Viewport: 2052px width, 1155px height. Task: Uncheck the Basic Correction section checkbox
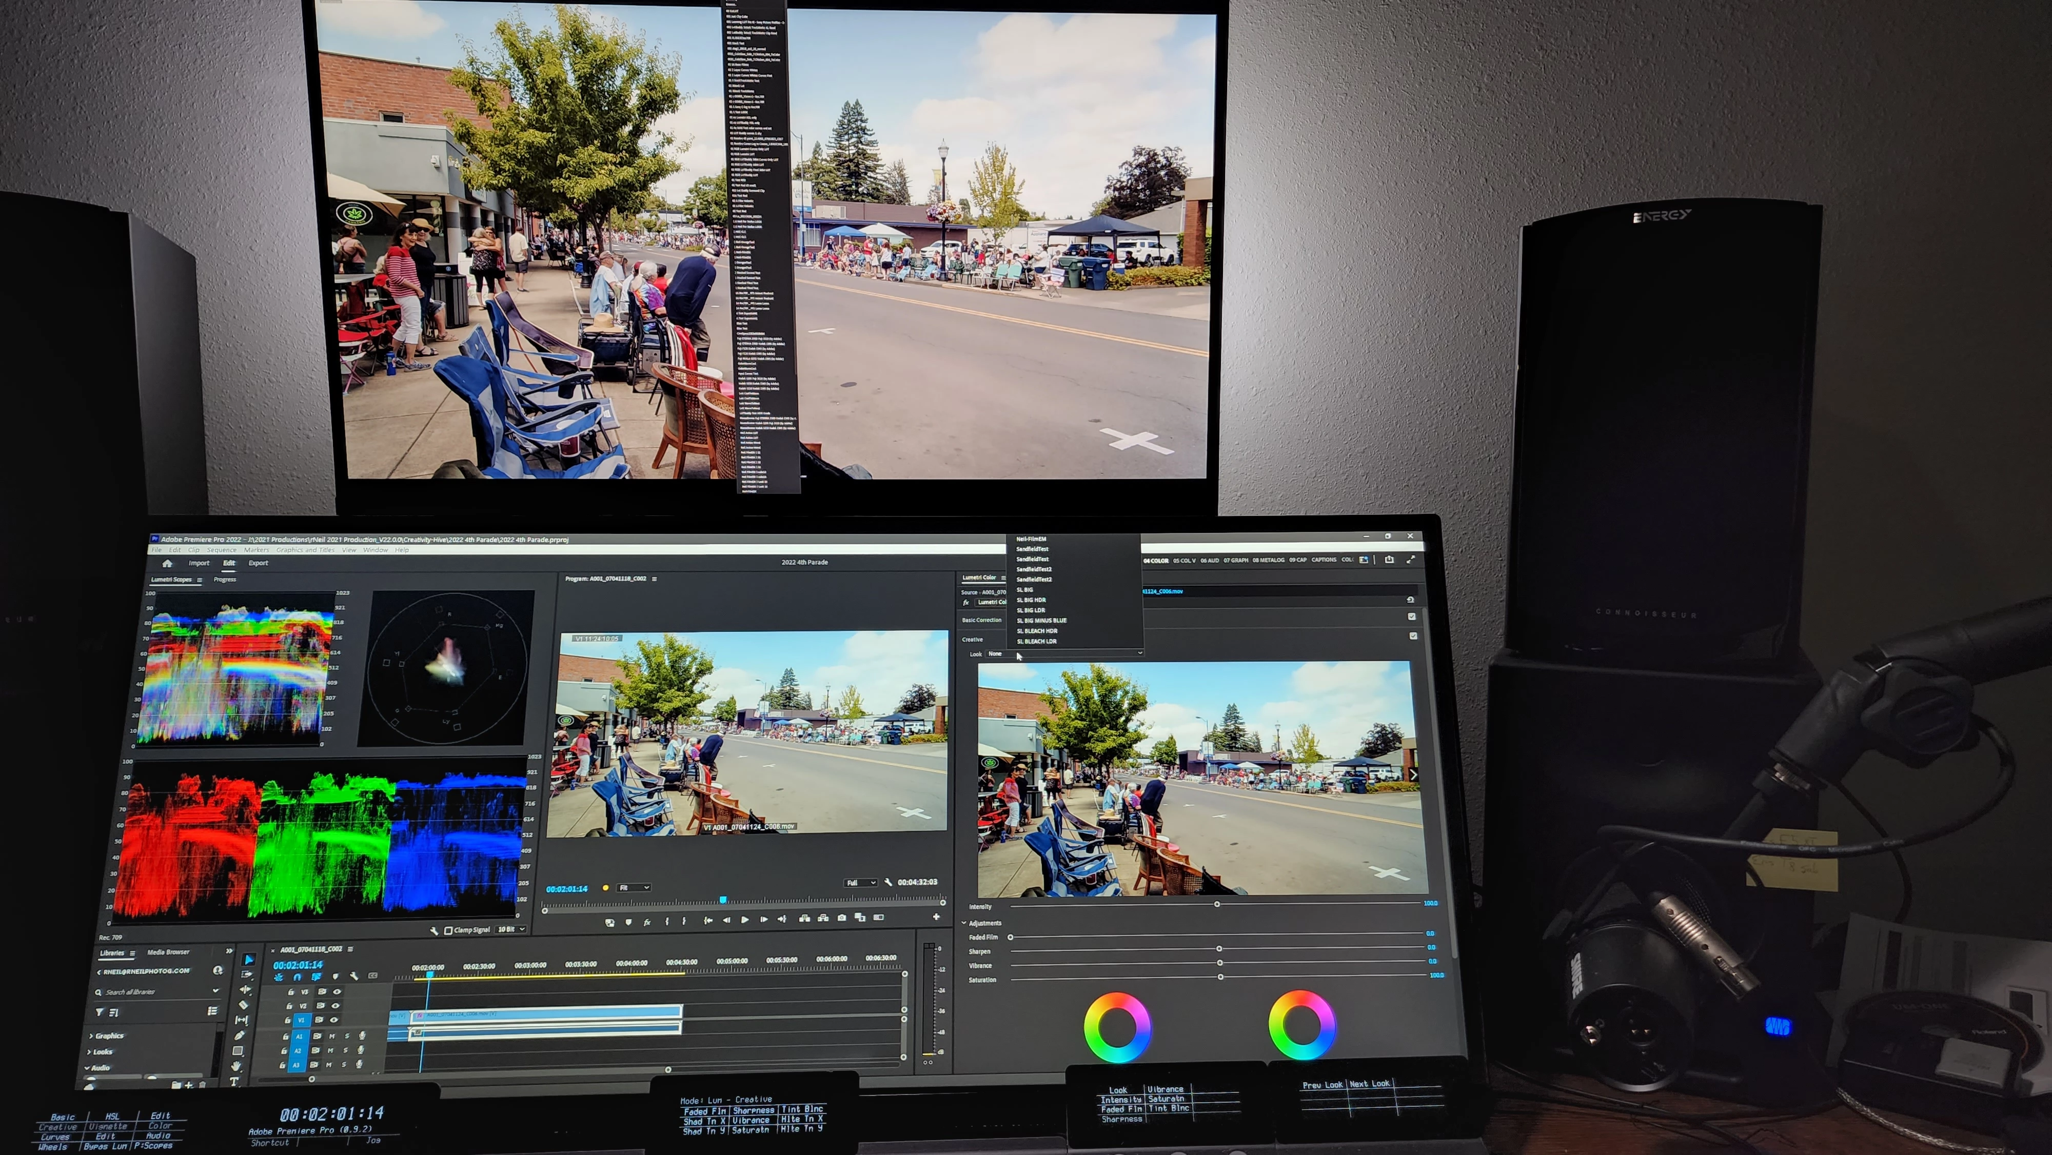[x=1412, y=616]
